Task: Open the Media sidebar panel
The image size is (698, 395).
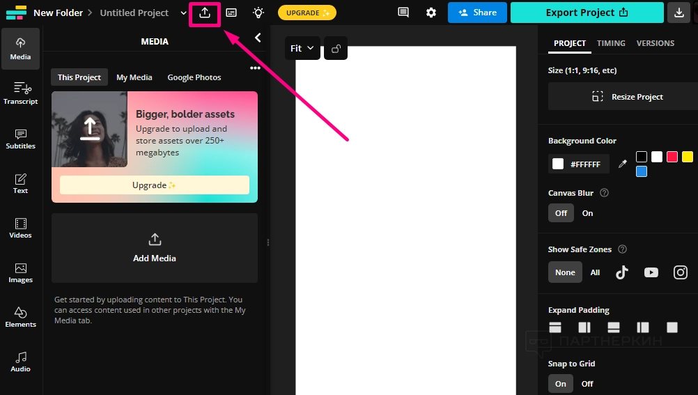Action: click(x=20, y=49)
